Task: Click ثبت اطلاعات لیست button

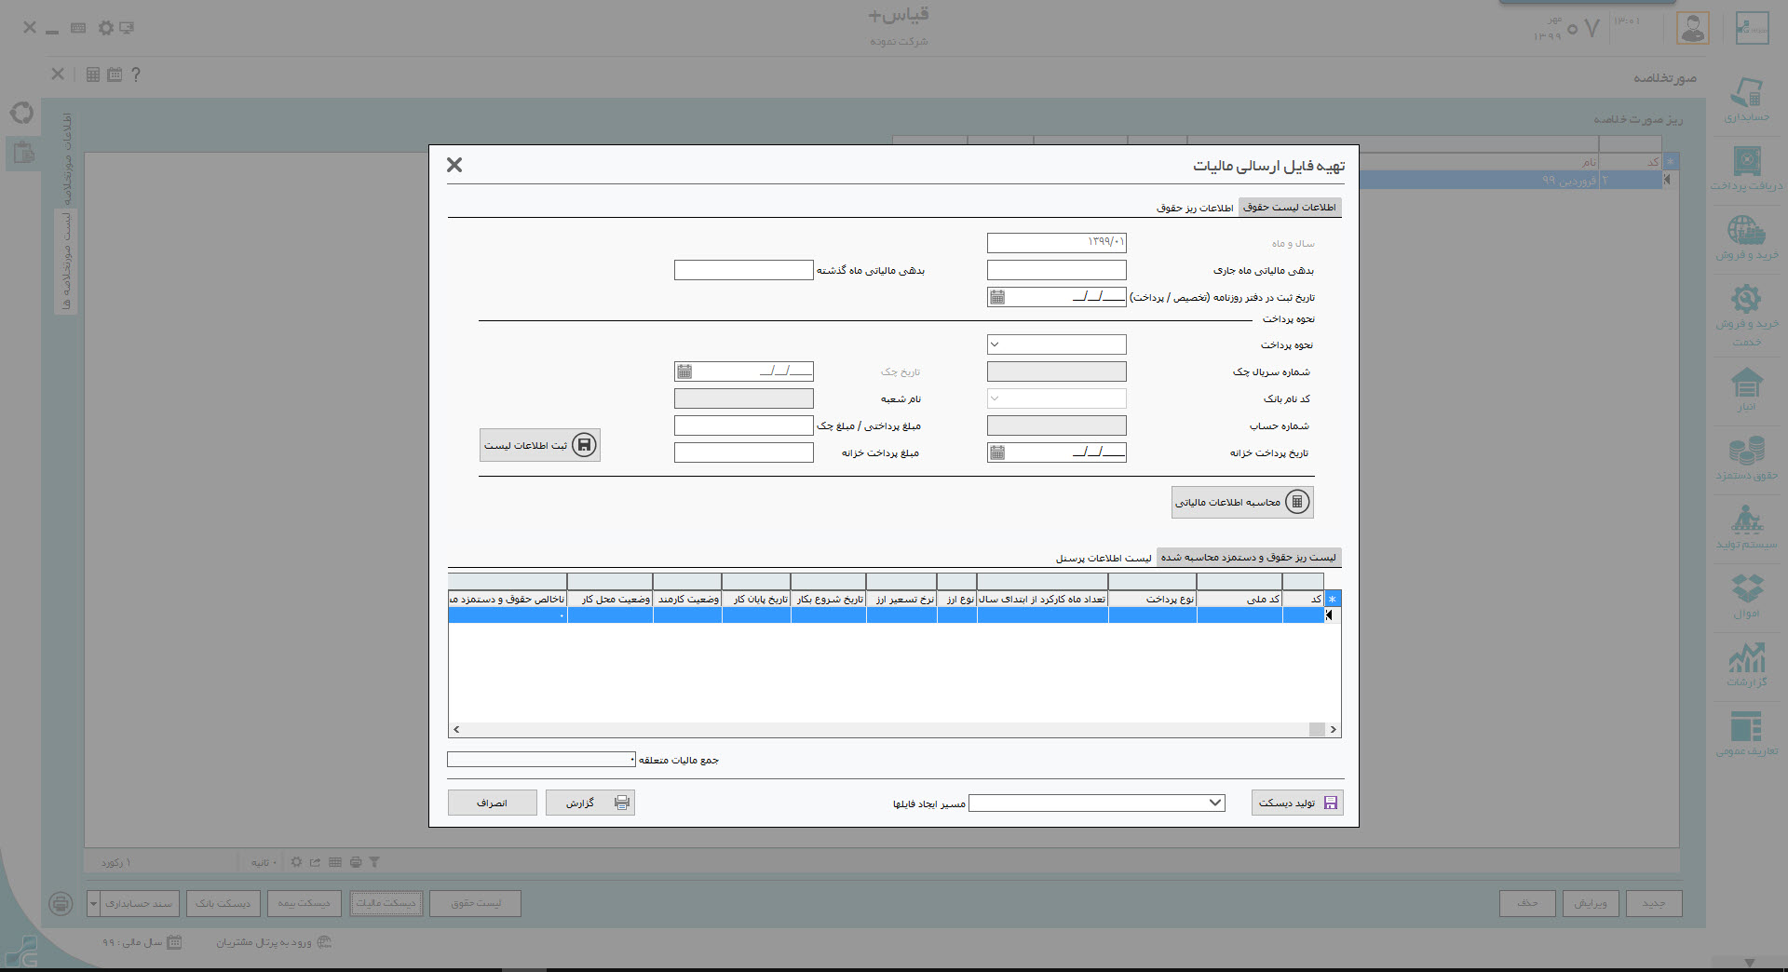Action: (540, 445)
